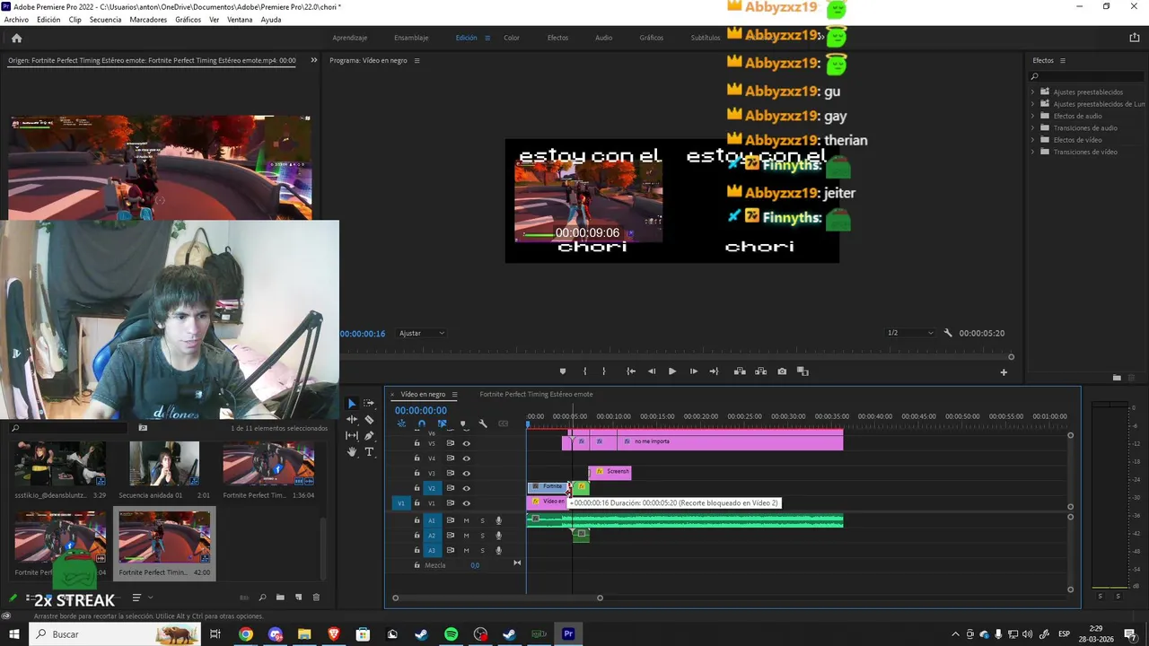The height and width of the screenshot is (646, 1149).
Task: Open the Secuencia menu
Action: coord(105,20)
